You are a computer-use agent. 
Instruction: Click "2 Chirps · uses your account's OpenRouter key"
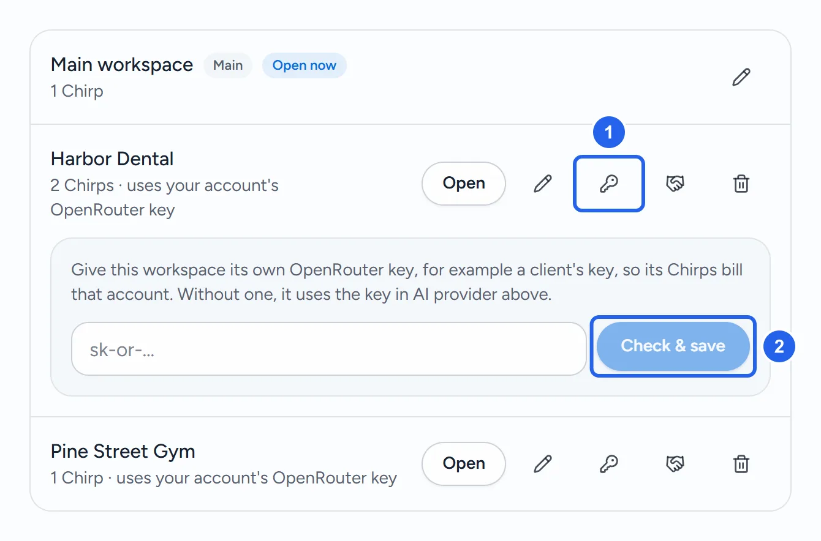pyautogui.click(x=165, y=198)
